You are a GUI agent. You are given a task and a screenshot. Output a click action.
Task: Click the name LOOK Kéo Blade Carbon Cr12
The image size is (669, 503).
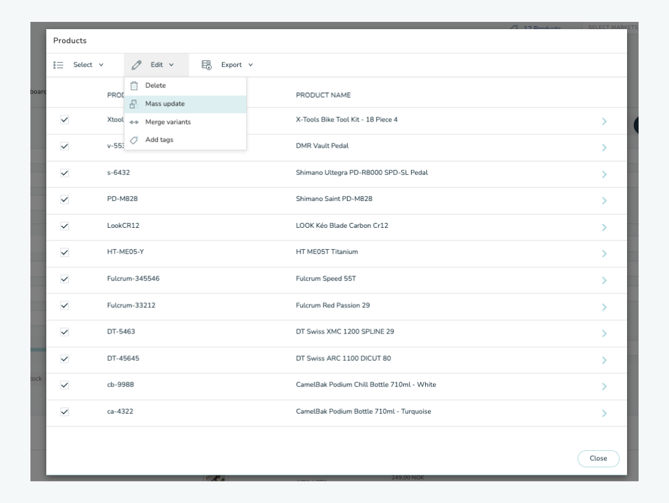pos(342,225)
